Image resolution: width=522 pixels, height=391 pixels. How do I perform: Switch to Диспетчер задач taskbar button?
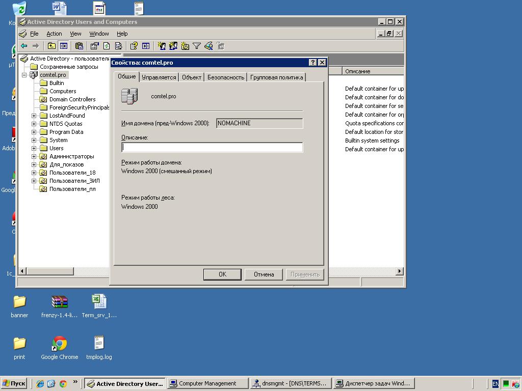[x=374, y=383]
